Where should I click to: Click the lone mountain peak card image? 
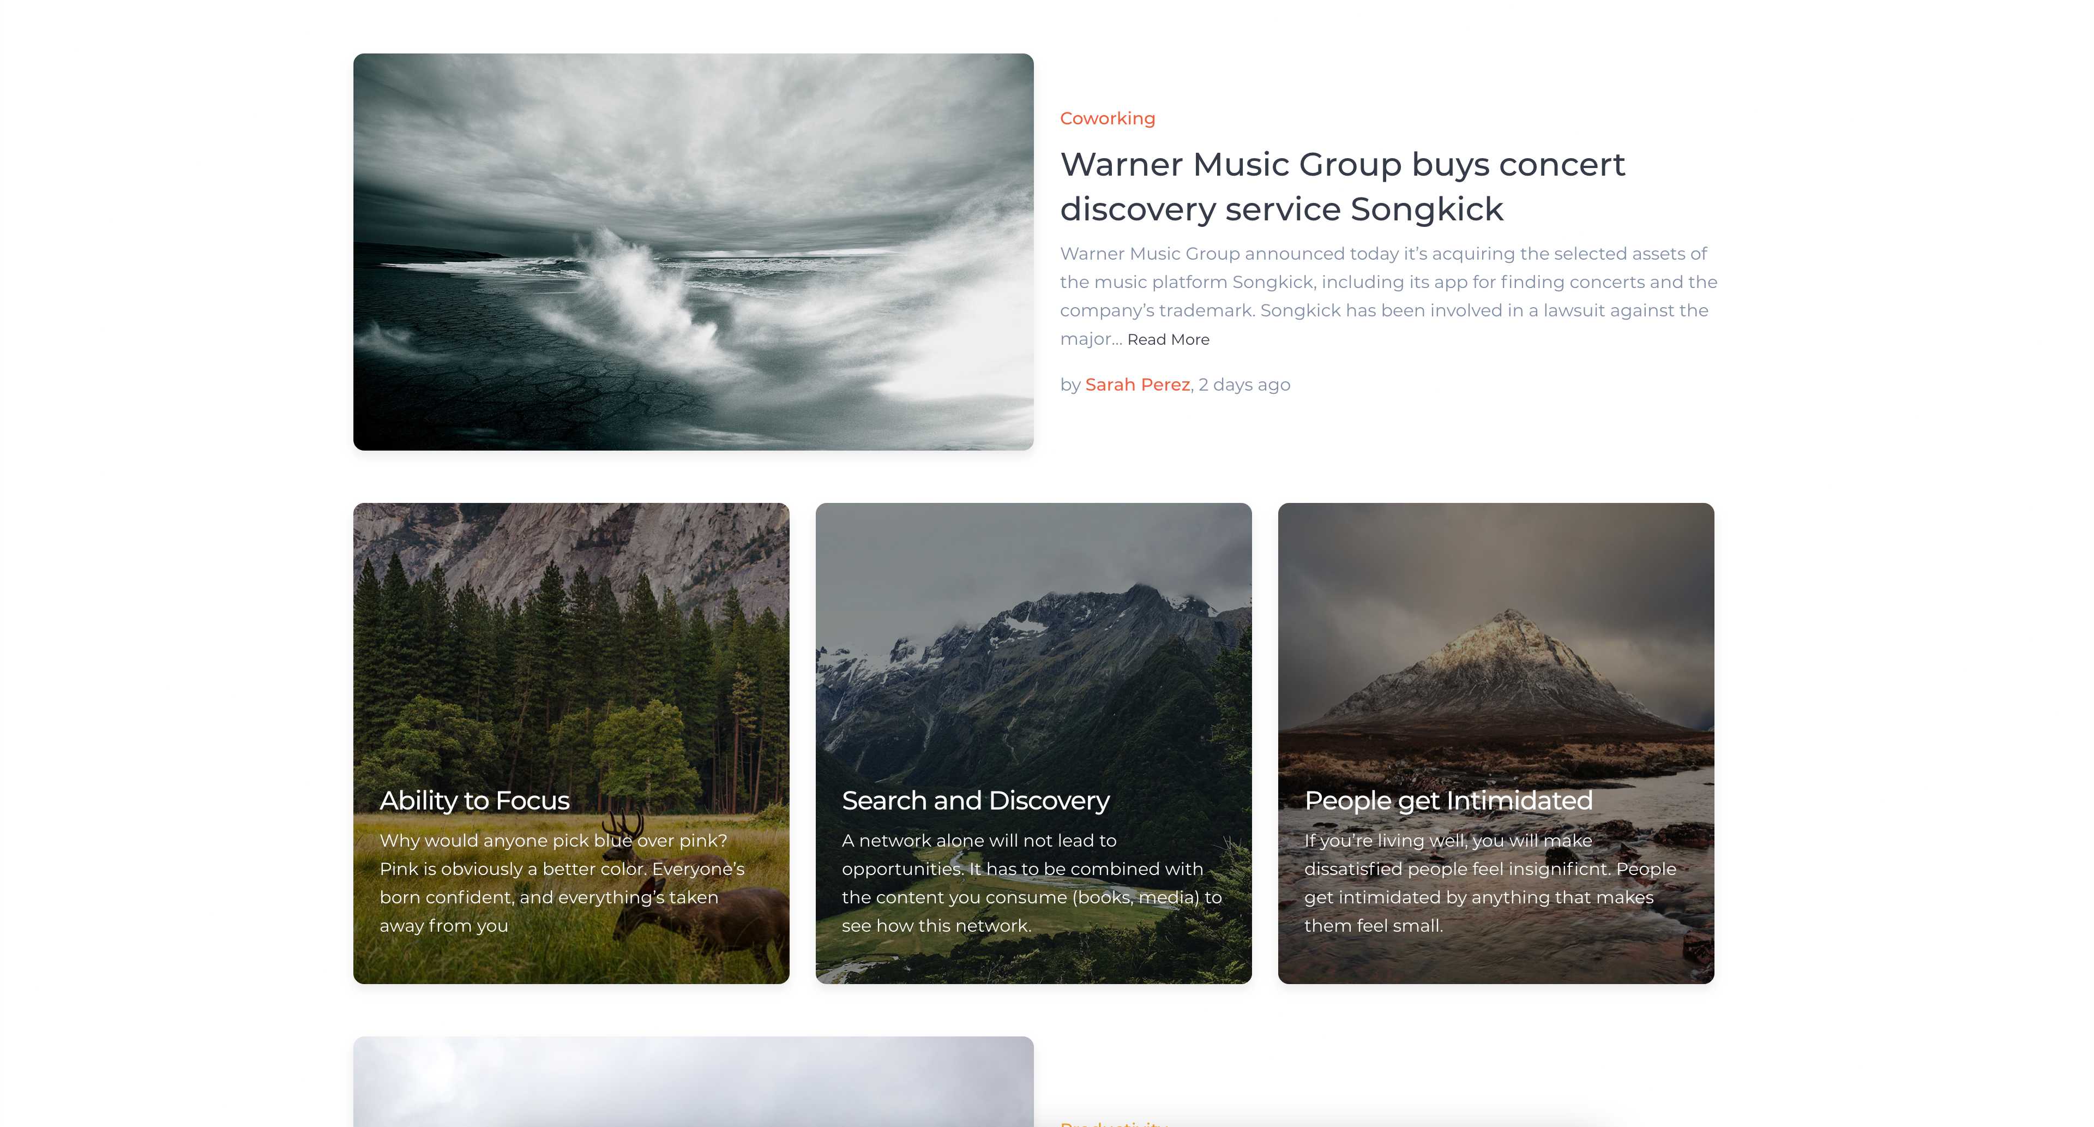pyautogui.click(x=1500, y=658)
